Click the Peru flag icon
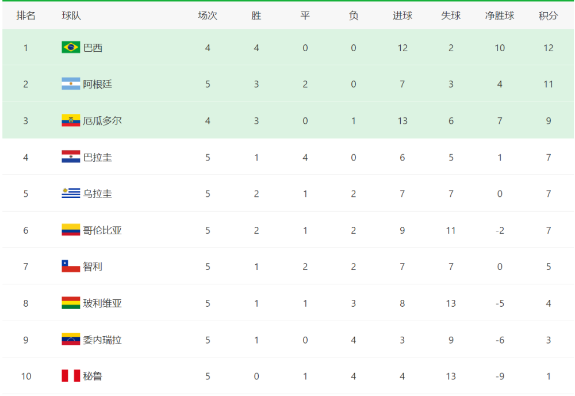 (71, 376)
